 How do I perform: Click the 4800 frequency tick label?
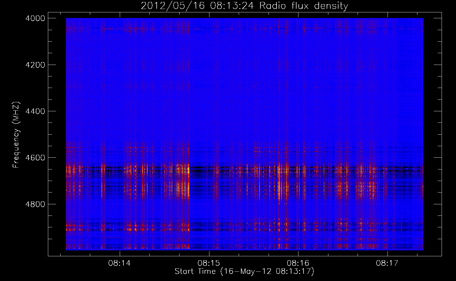[x=35, y=204]
